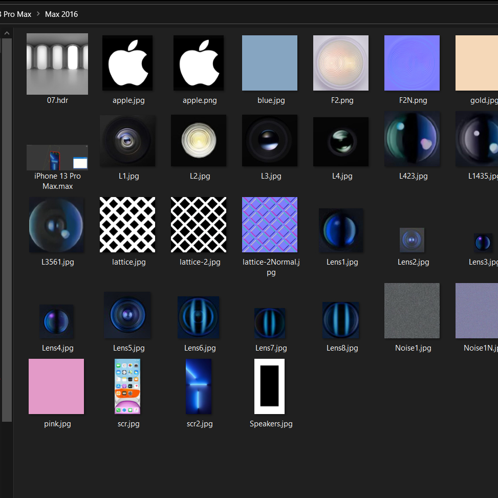Select the Lens6.jpg file

[x=199, y=317]
